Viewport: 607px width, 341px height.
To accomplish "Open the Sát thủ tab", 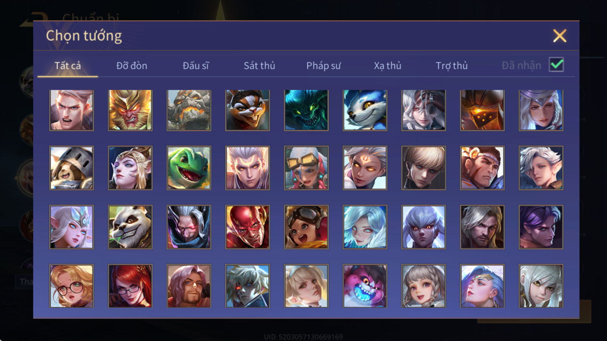I will coord(259,66).
